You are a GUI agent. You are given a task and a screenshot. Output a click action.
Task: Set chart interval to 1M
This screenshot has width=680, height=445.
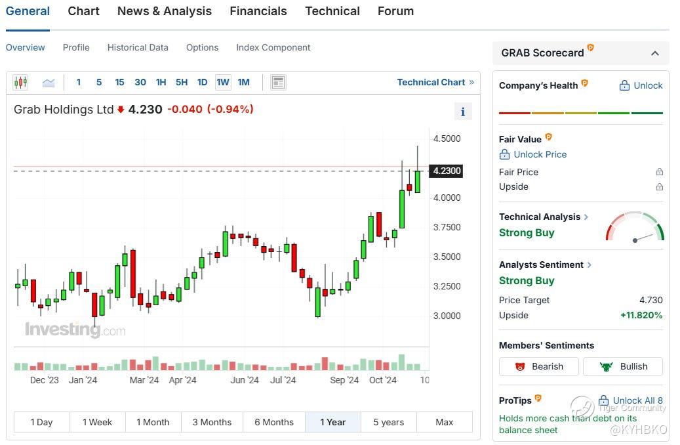(244, 82)
